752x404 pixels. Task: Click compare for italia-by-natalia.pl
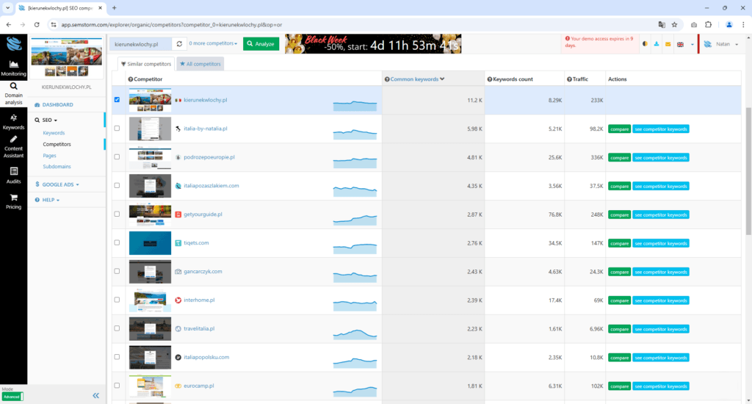(x=619, y=129)
